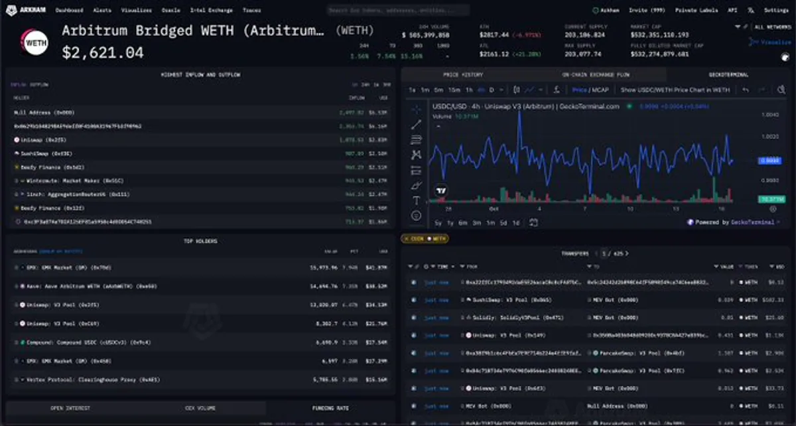Select the trend line drawing tool

click(416, 125)
